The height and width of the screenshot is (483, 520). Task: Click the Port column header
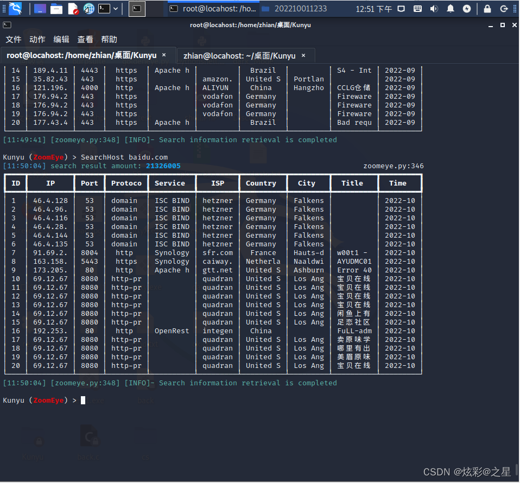click(89, 183)
